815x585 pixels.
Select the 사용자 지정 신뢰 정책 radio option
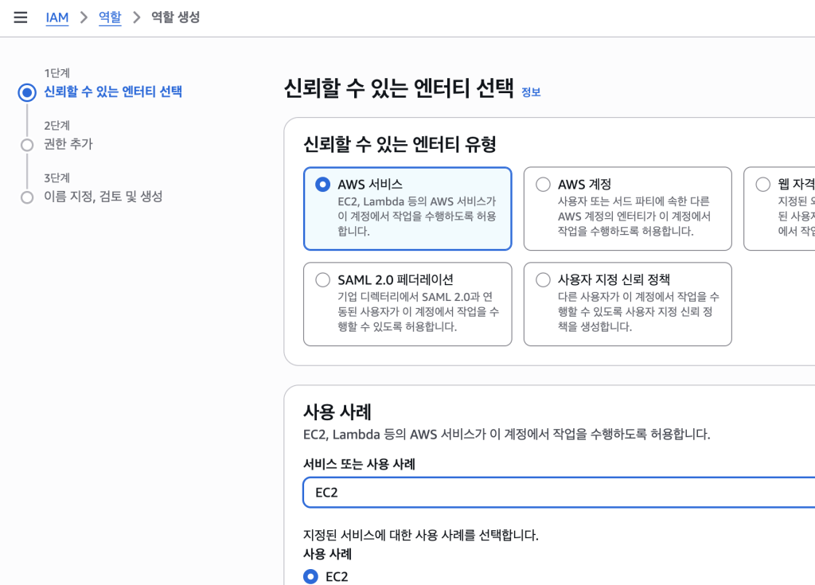(x=543, y=280)
